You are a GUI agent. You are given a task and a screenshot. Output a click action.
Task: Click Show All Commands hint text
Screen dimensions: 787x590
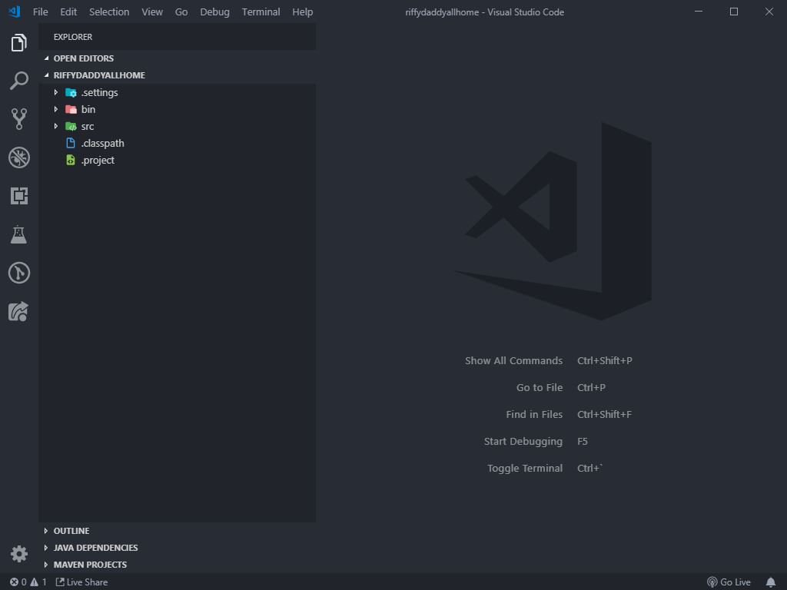[x=513, y=361]
